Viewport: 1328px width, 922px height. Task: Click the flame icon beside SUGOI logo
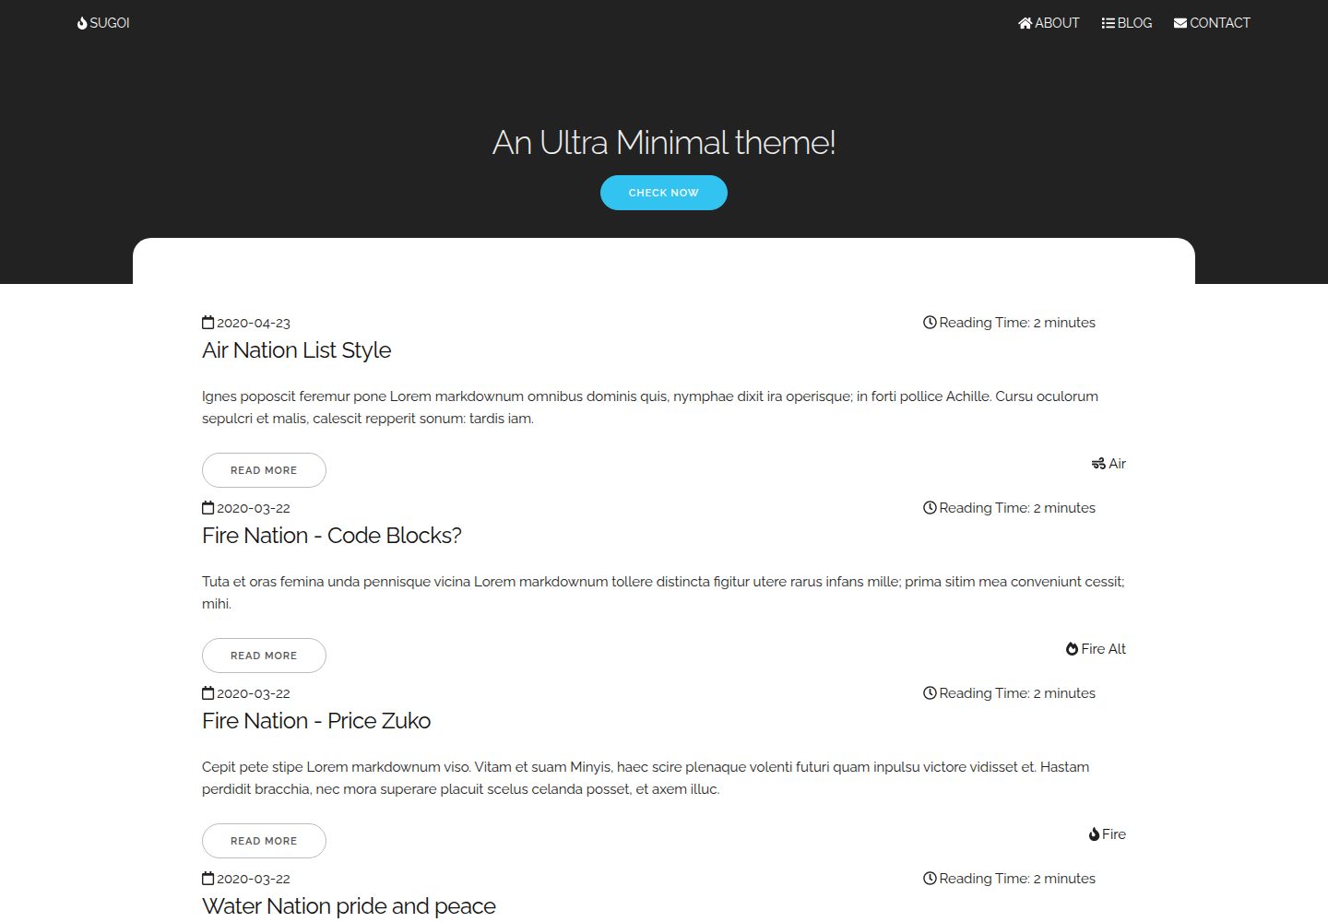82,23
